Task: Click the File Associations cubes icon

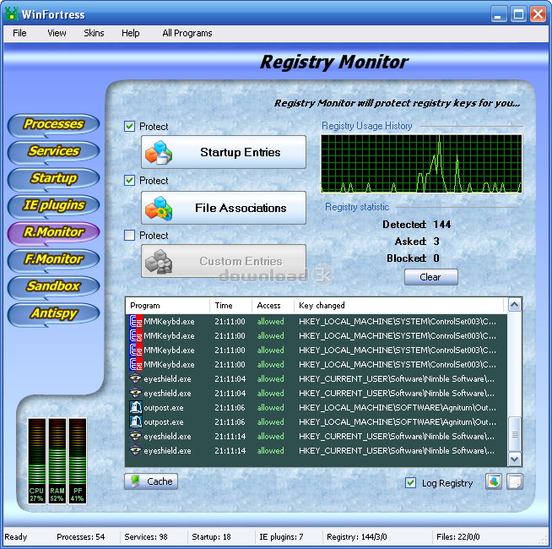Action: [159, 209]
